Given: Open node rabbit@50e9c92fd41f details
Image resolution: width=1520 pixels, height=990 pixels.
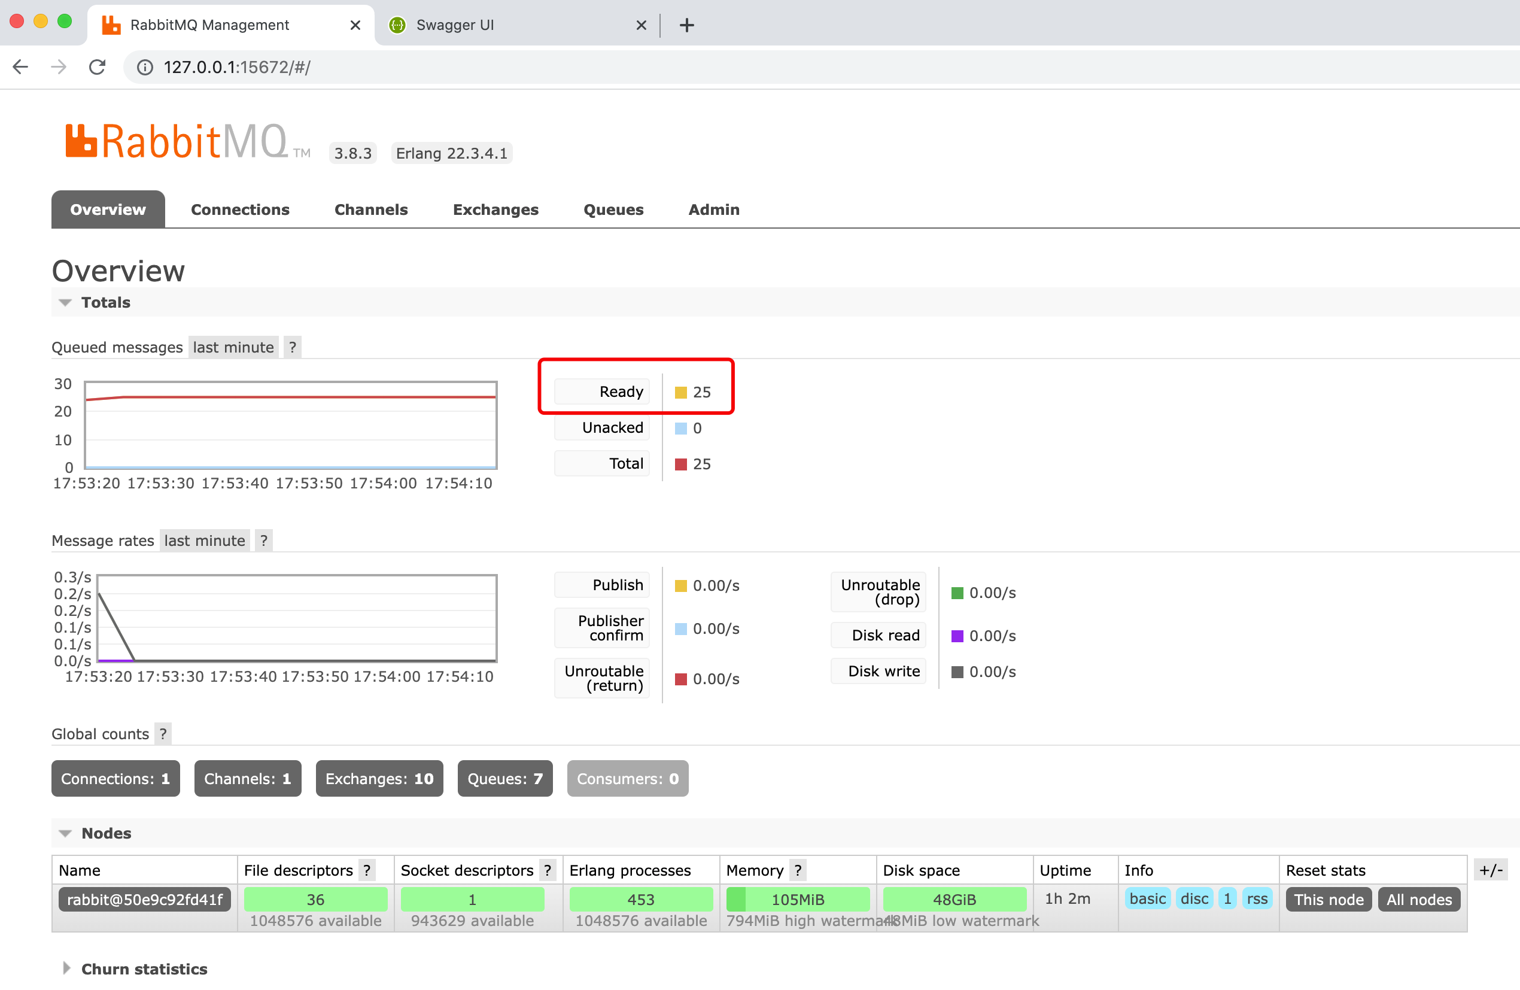Looking at the screenshot, I should point(145,900).
